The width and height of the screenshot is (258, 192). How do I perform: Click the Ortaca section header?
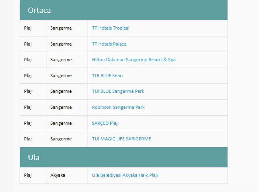point(39,10)
